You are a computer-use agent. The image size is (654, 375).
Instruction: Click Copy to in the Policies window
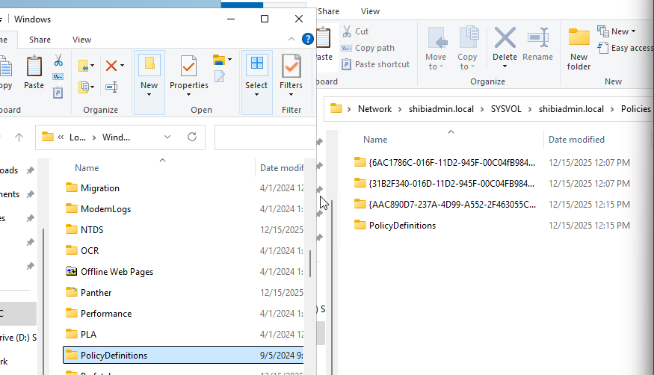[467, 49]
